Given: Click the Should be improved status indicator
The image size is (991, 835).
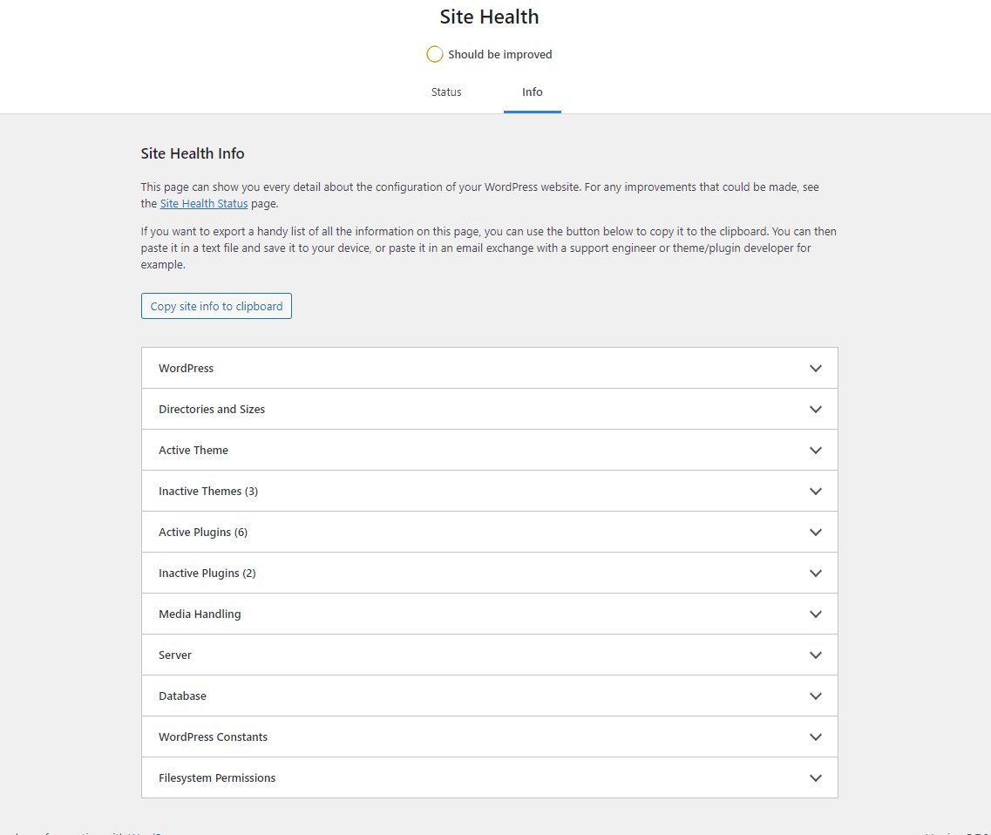Looking at the screenshot, I should pyautogui.click(x=489, y=54).
